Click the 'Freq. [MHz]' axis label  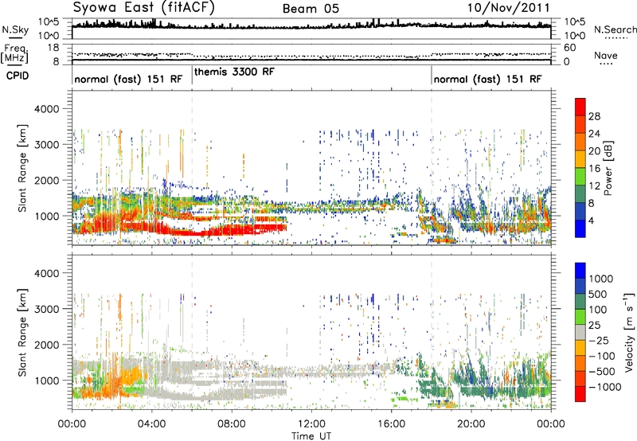pos(14,53)
